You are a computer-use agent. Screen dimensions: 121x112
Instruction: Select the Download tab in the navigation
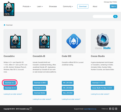[x=83, y=7]
